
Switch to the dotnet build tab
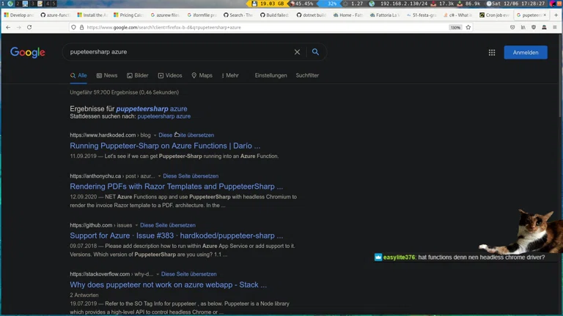click(x=312, y=15)
